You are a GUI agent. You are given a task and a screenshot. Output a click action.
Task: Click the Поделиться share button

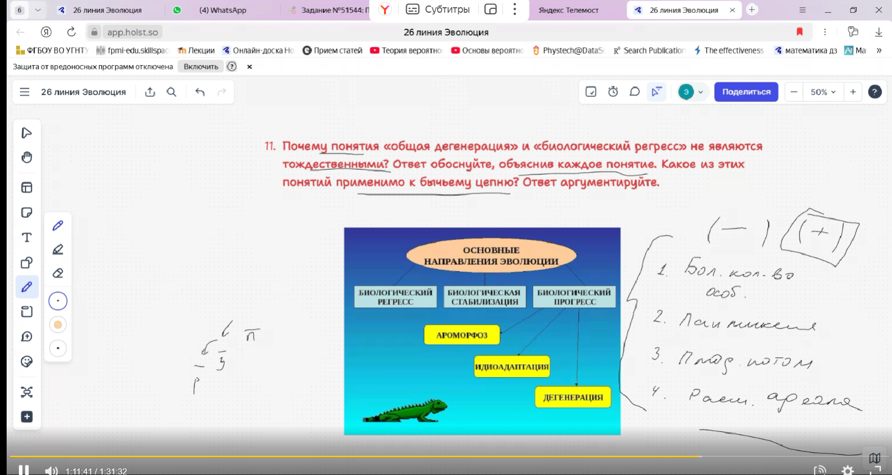pyautogui.click(x=746, y=92)
